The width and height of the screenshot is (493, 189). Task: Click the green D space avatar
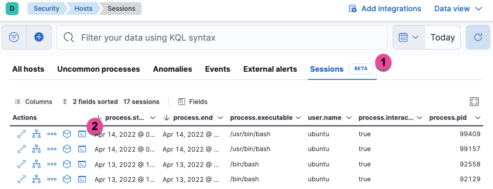pyautogui.click(x=12, y=9)
